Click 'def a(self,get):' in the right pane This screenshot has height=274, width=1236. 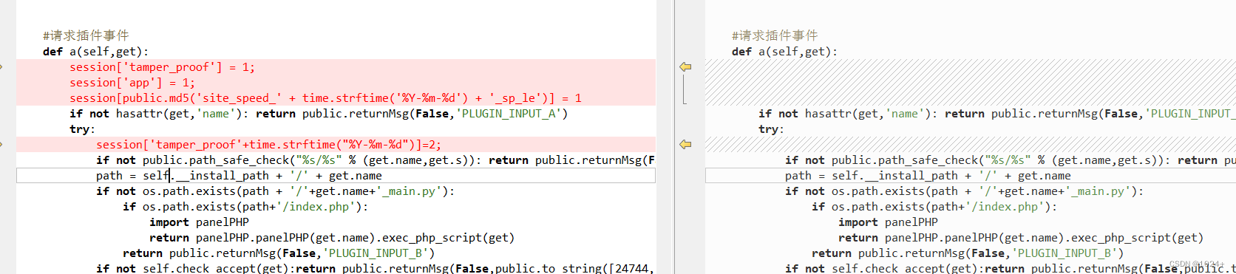(785, 52)
